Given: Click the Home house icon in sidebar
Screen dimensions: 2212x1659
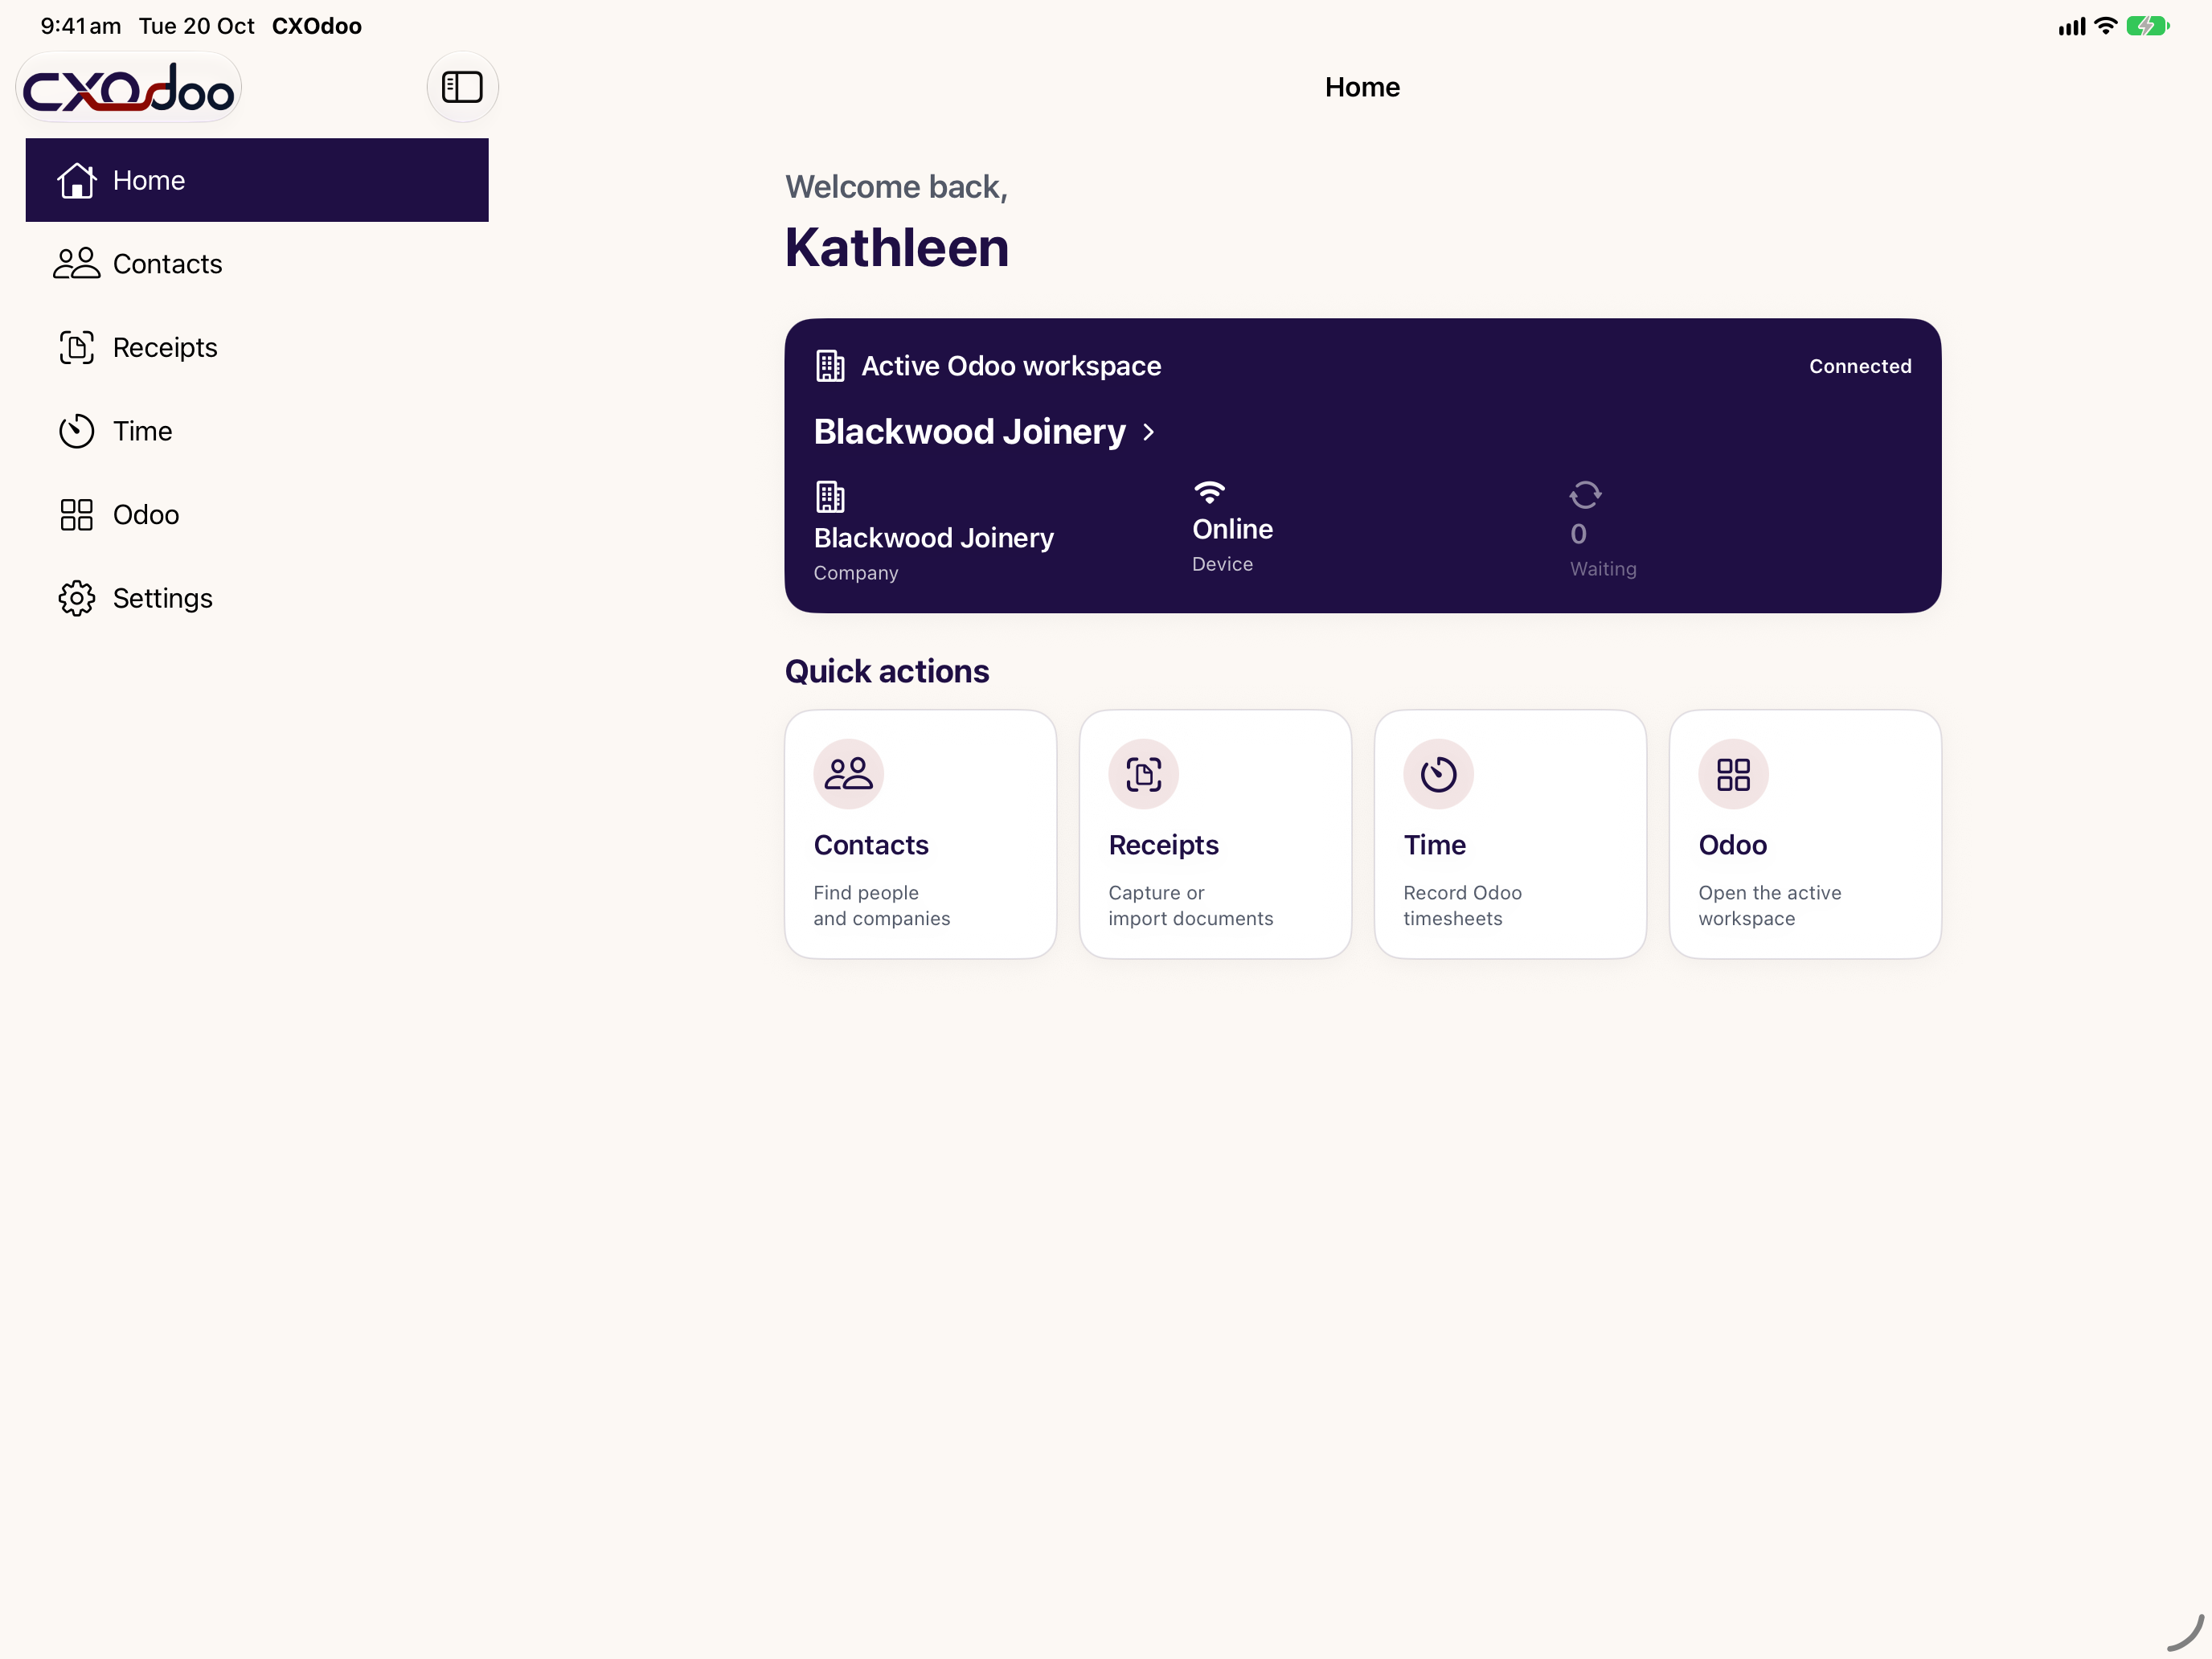Looking at the screenshot, I should point(77,180).
